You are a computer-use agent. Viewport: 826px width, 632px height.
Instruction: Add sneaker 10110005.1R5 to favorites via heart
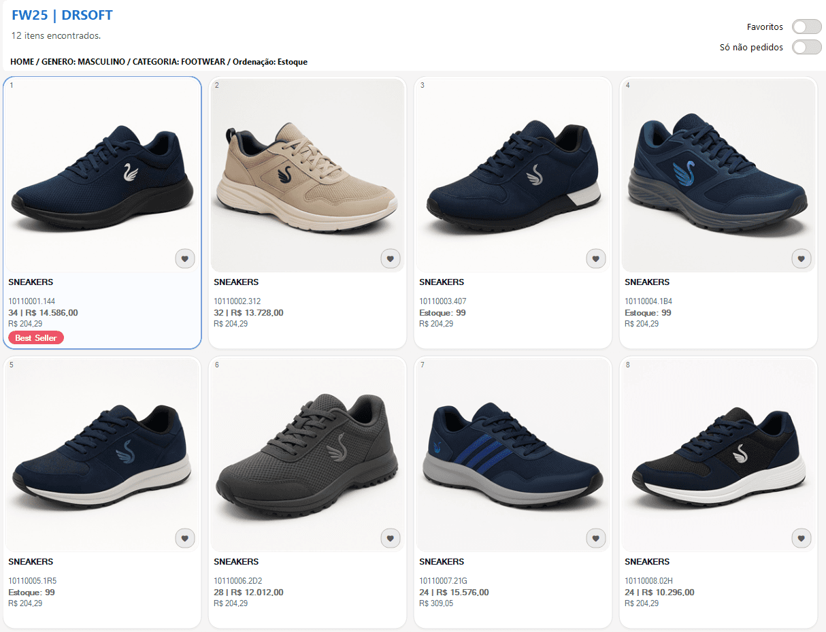[185, 538]
